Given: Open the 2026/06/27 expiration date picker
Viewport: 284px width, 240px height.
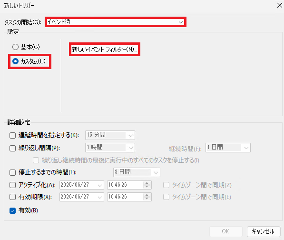Looking at the screenshot, I should 82,197.
